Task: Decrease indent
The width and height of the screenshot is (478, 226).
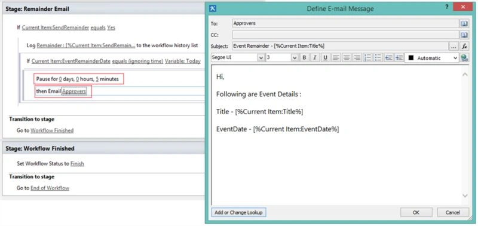Action: pyautogui.click(x=389, y=57)
